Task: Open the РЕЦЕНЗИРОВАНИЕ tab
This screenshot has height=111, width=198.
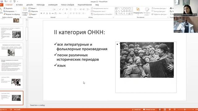Action: (x=84, y=5)
